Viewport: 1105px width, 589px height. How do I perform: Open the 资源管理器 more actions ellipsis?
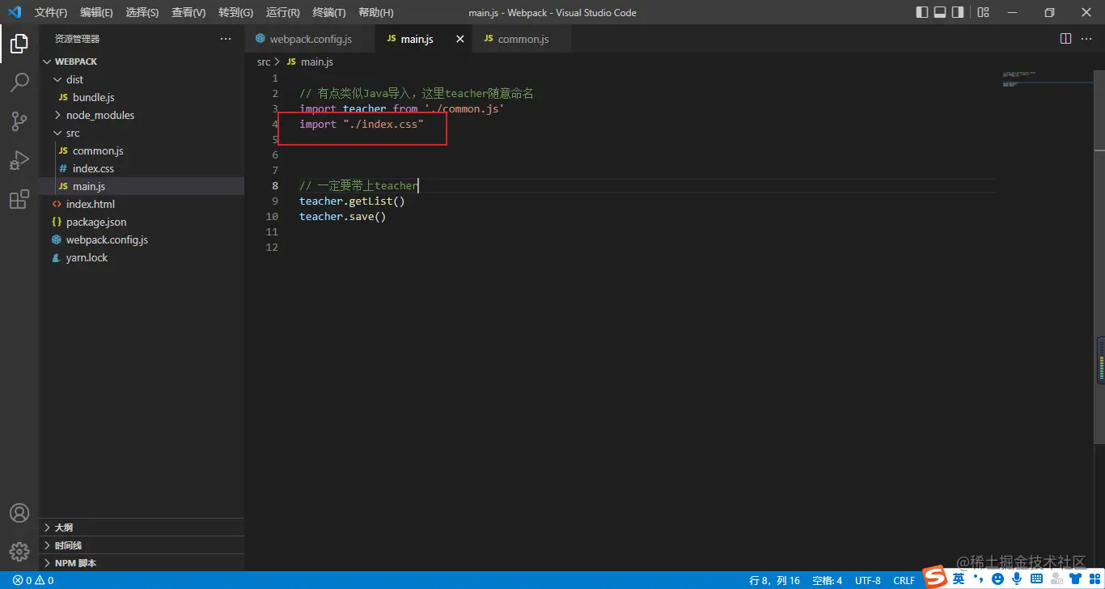226,39
